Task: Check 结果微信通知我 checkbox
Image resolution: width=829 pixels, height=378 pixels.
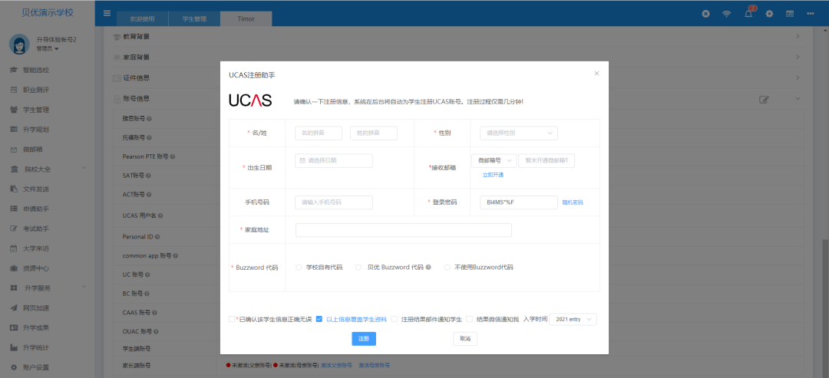Action: click(469, 319)
